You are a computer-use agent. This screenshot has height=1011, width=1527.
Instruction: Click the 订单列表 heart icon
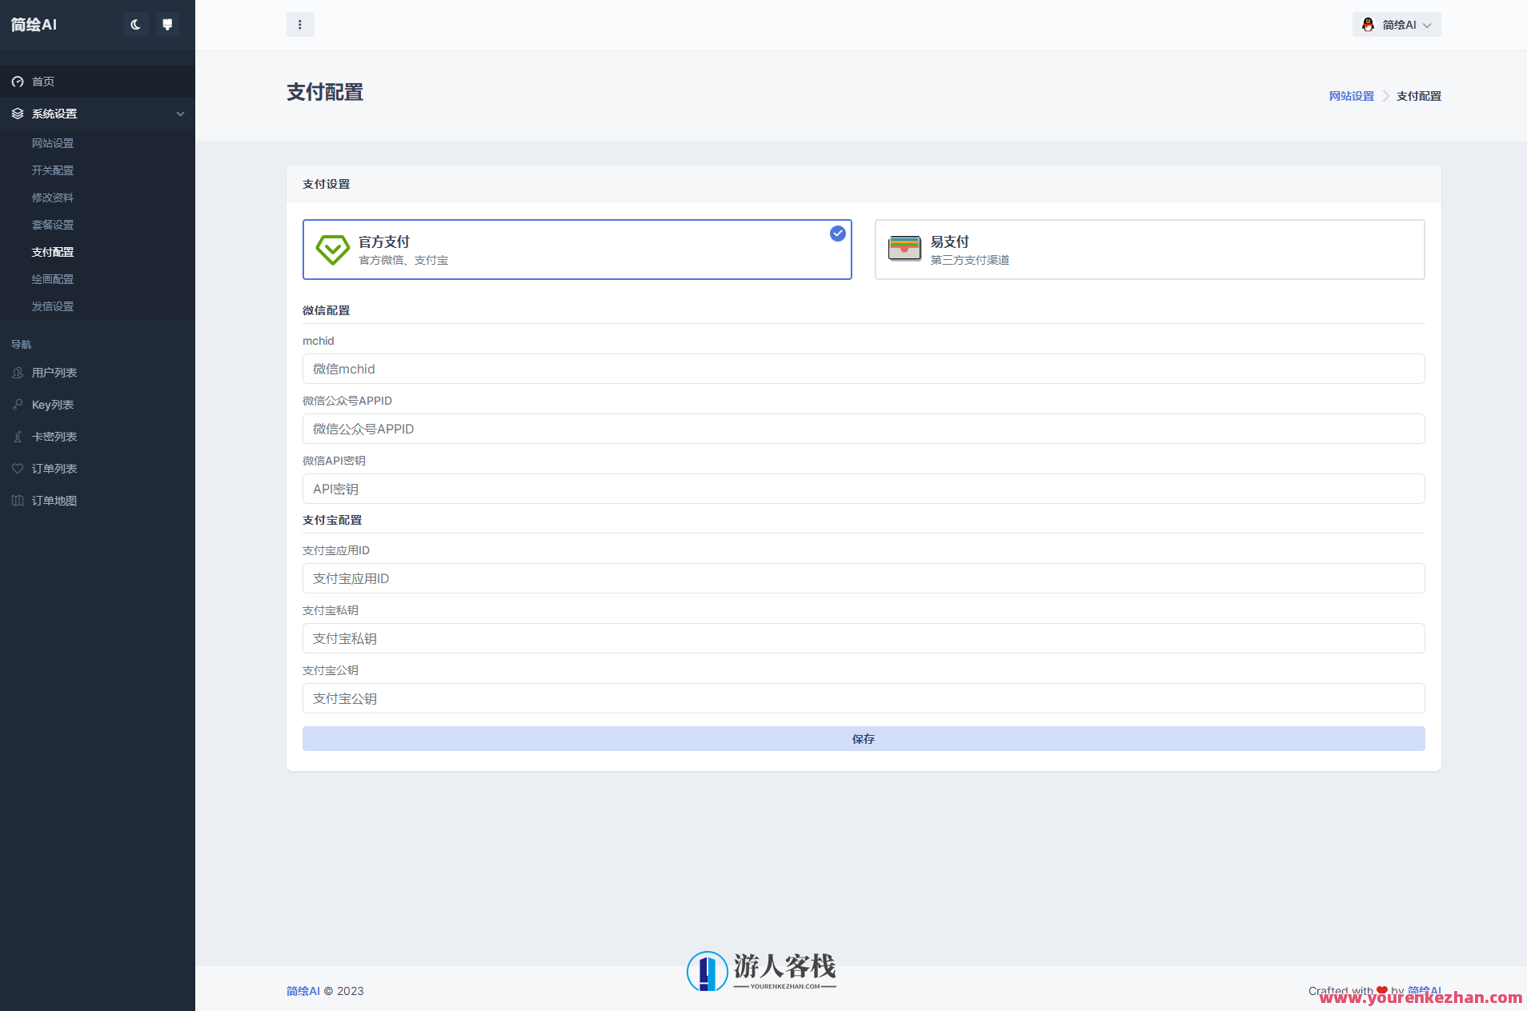[x=18, y=468]
